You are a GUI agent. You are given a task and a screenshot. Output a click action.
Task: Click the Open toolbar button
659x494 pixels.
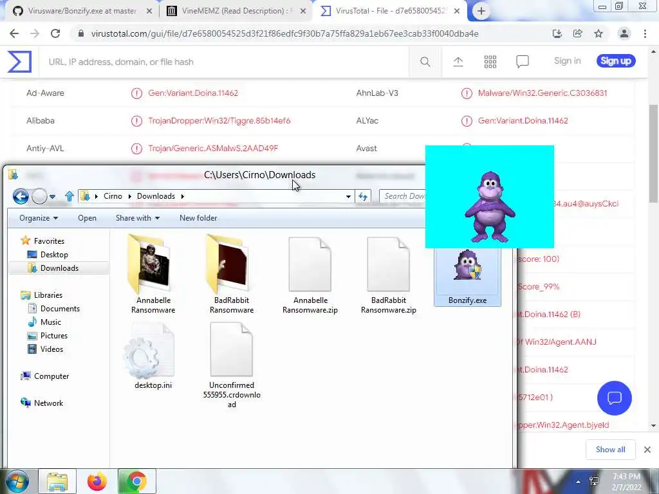(x=87, y=218)
